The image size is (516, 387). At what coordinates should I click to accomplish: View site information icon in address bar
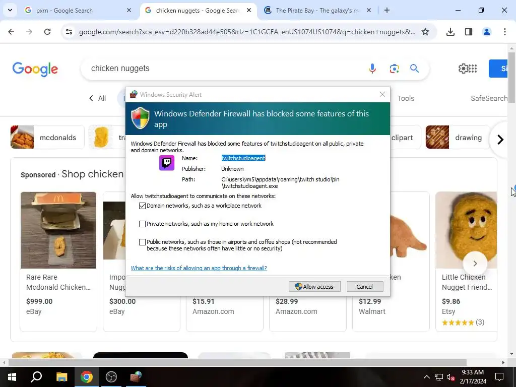point(69,32)
